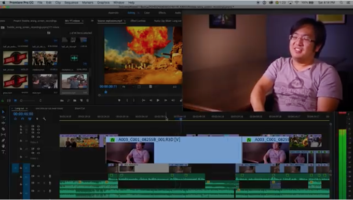Viewport: 353px width, 200px height.
Task: Open Audio Clip Mixer tab
Action: pos(168,21)
